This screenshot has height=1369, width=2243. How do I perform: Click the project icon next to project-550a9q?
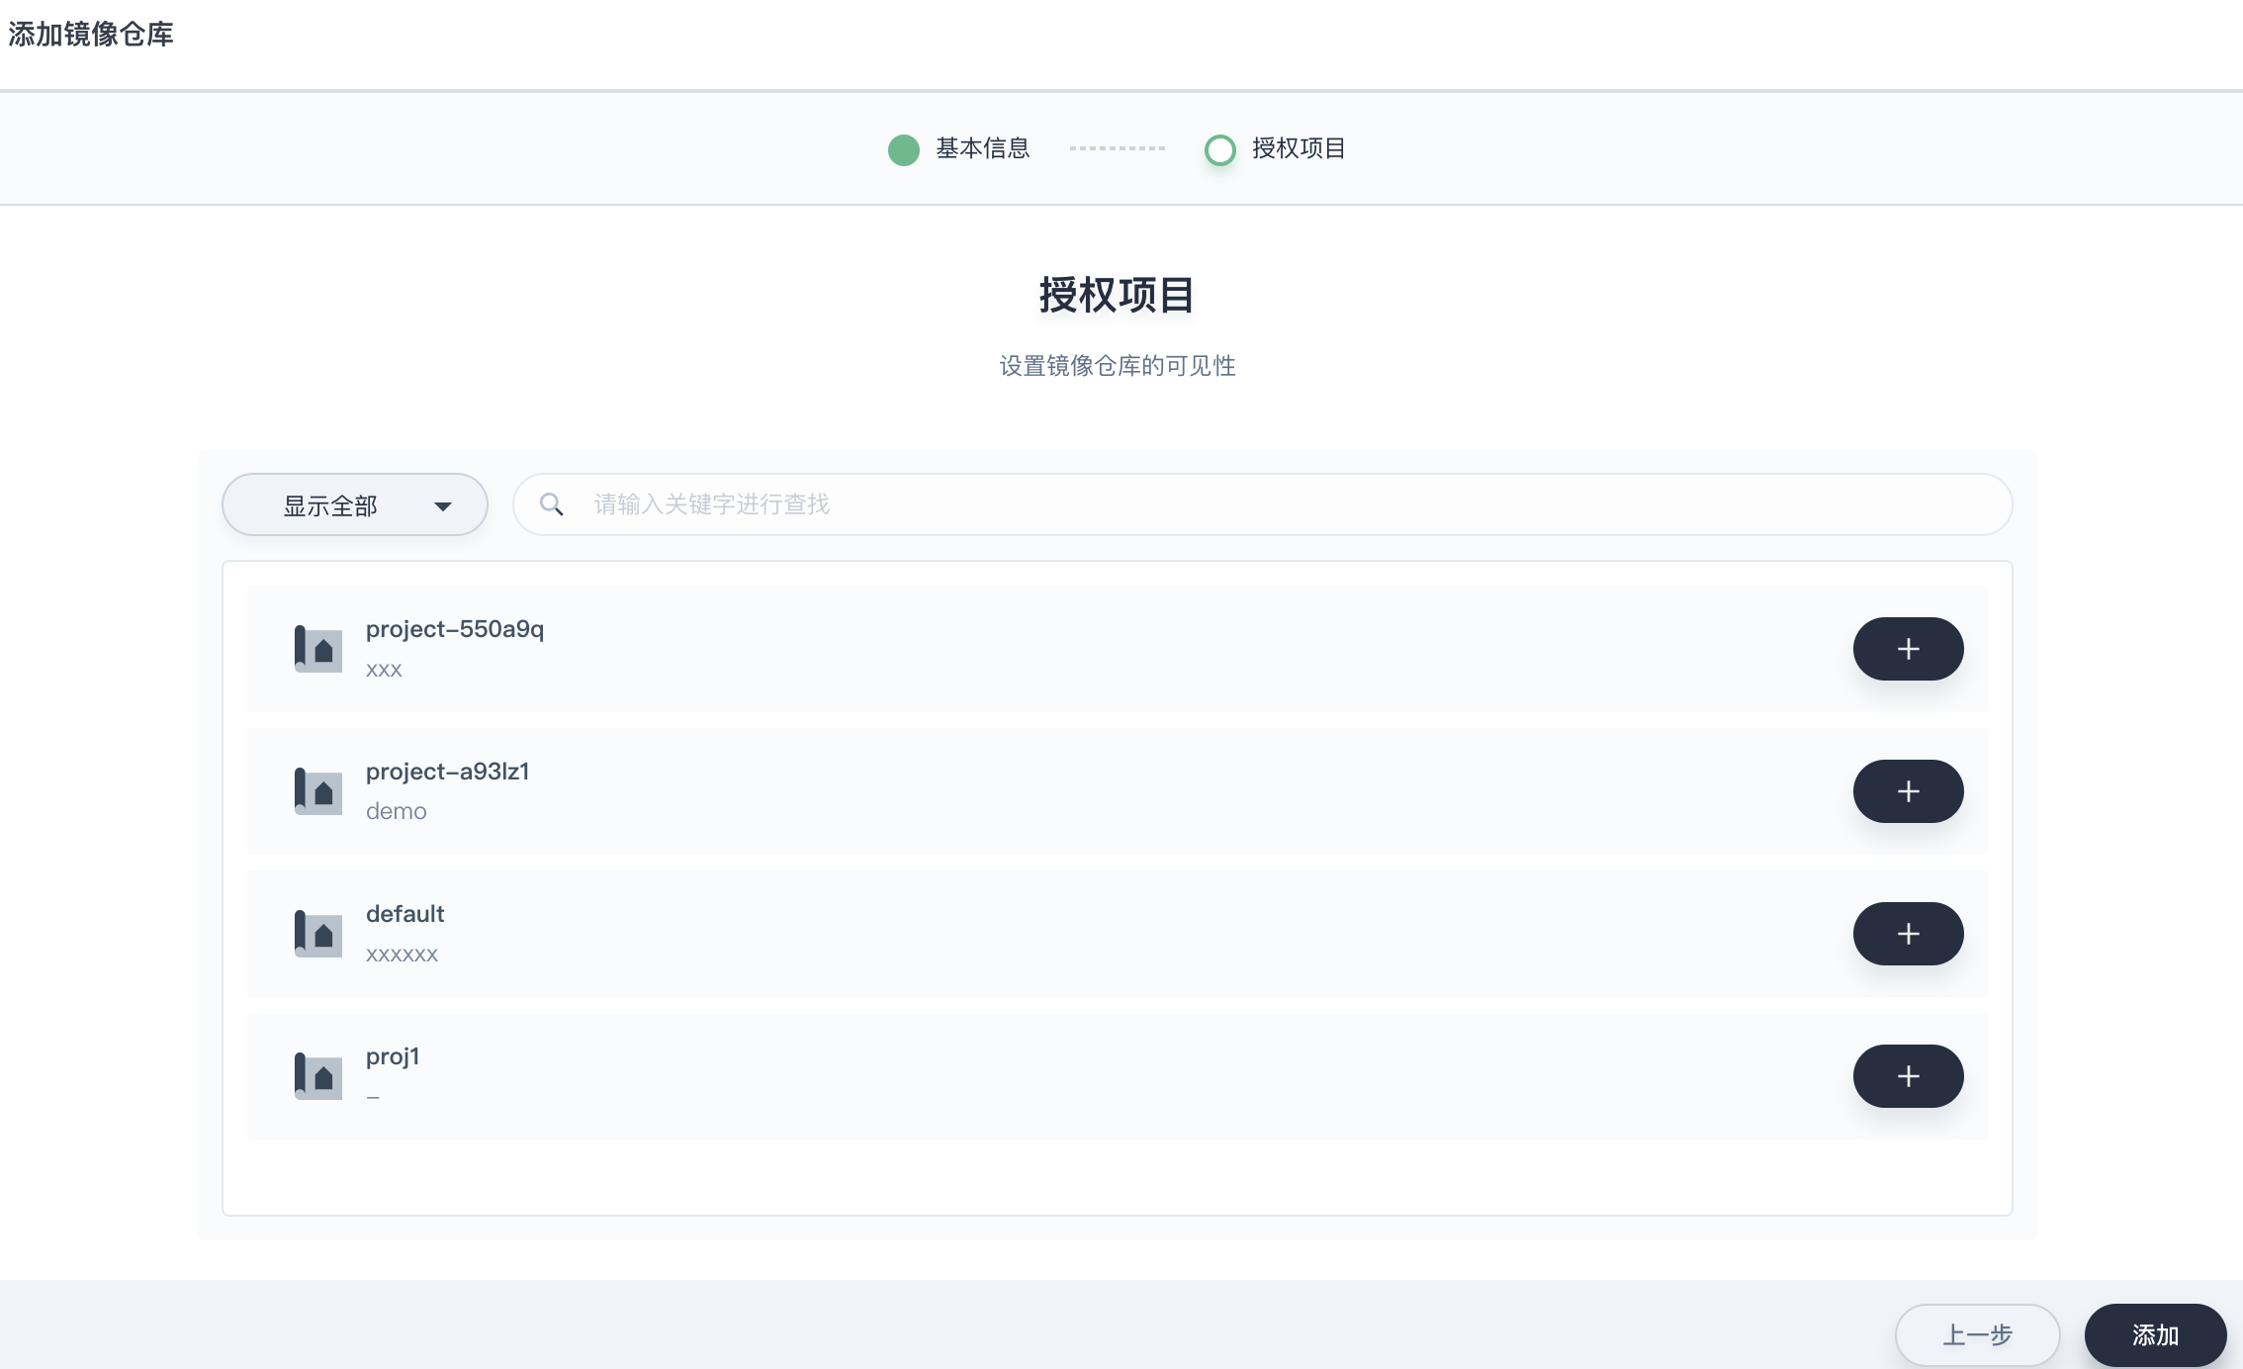pos(317,649)
